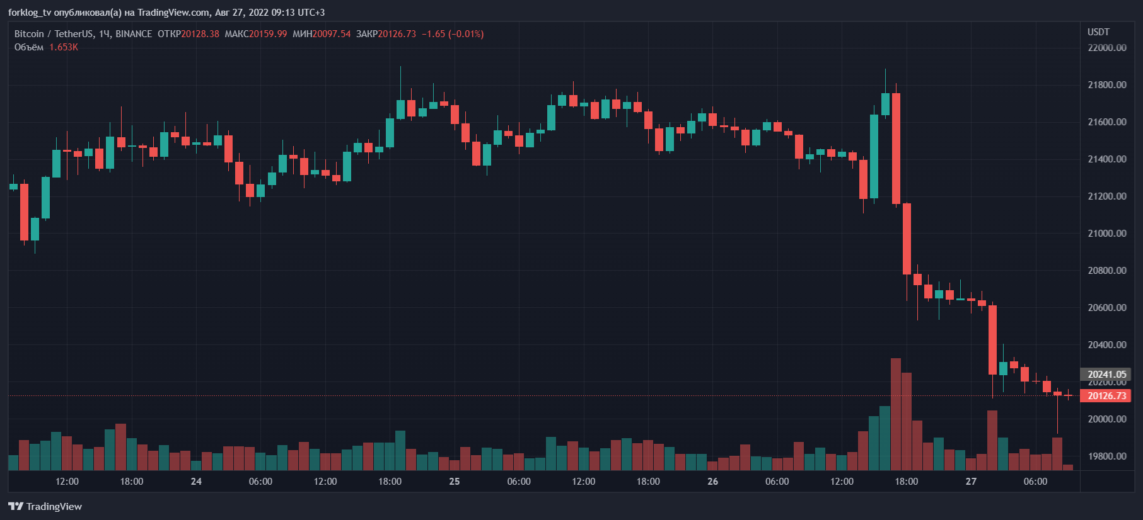Screen dimensions: 1143x520
Task: Click the TradingView logo icon
Action: (x=16, y=506)
